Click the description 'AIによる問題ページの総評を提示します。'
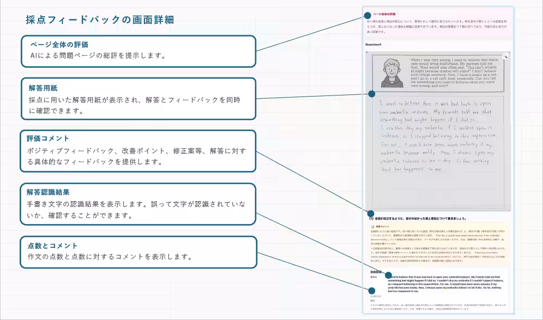The height and width of the screenshot is (320, 543). [x=98, y=55]
